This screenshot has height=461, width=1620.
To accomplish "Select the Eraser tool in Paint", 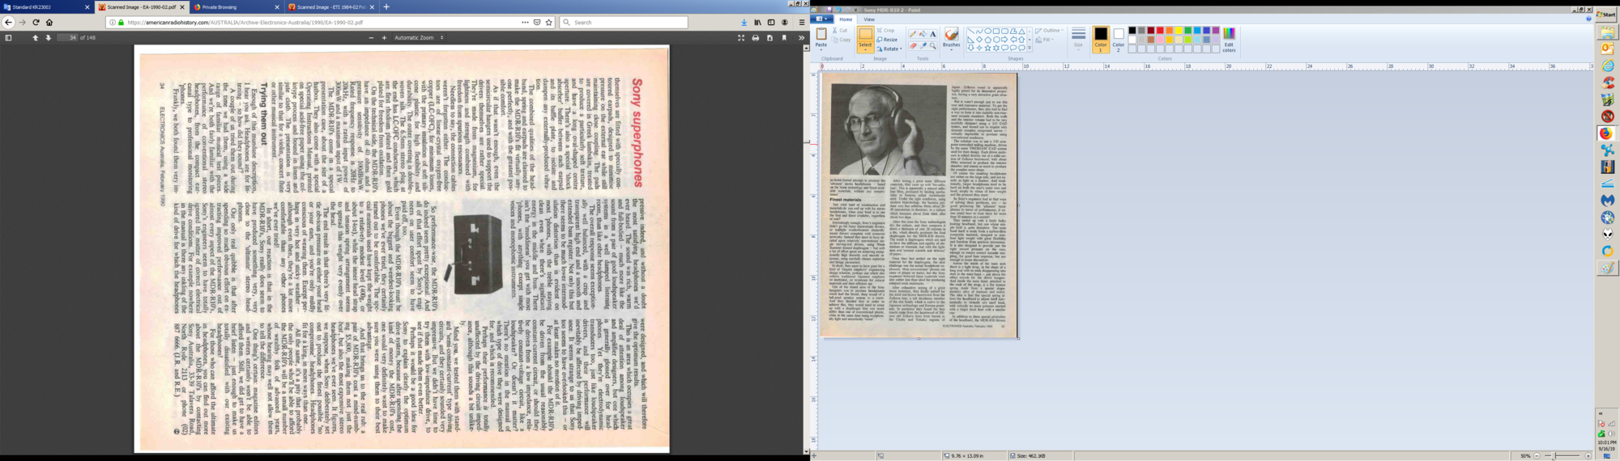I will tap(913, 45).
